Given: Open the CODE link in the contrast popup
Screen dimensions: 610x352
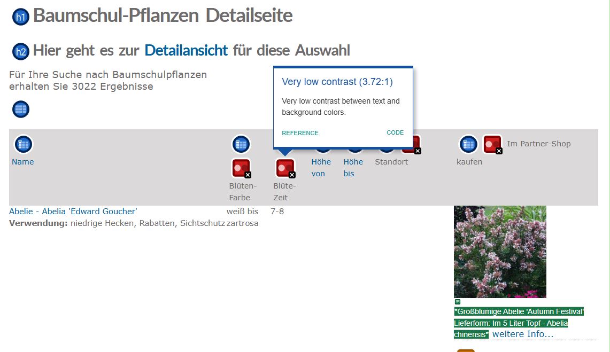Looking at the screenshot, I should (395, 132).
